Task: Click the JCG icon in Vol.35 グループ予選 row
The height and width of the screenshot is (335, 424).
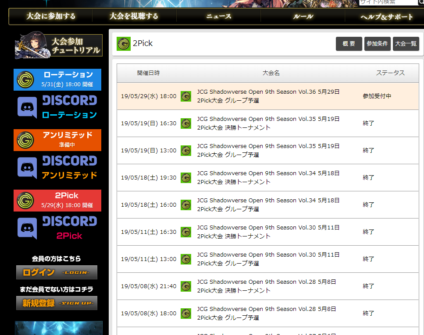Action: coord(186,151)
